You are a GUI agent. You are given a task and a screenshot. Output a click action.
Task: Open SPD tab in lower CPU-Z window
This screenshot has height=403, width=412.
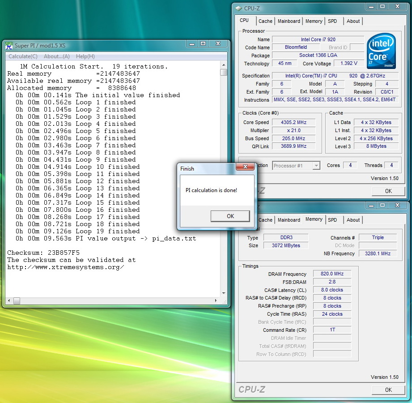[x=332, y=220]
